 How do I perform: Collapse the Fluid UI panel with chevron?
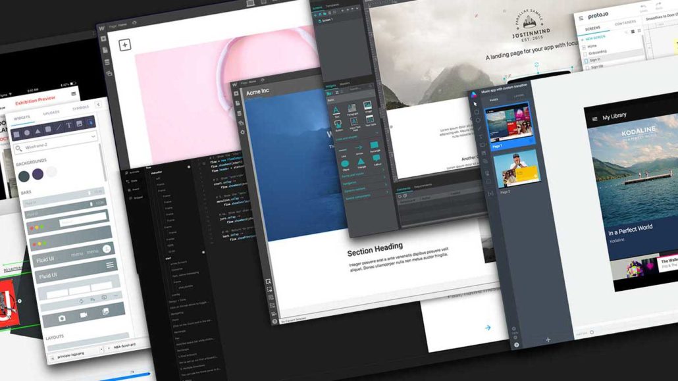tap(98, 104)
